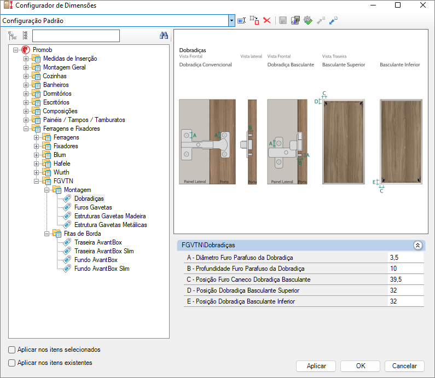
Task: Click the Hafele folder icon
Action: click(x=47, y=164)
